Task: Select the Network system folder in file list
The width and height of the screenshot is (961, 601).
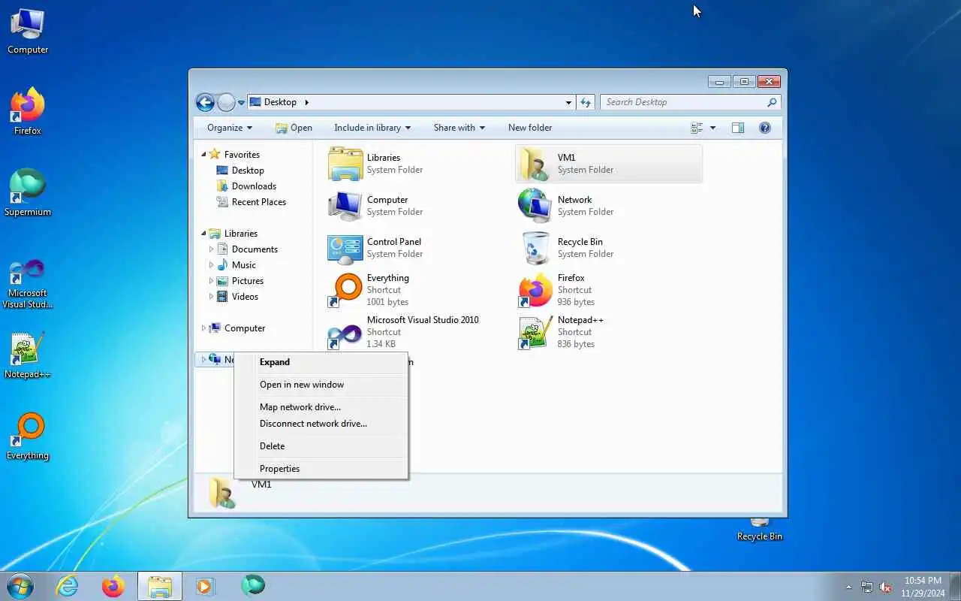Action: click(536, 206)
